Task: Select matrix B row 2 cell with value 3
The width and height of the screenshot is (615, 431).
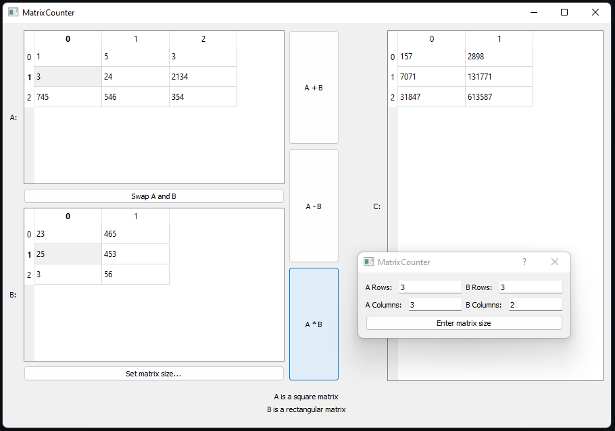Action: point(68,274)
